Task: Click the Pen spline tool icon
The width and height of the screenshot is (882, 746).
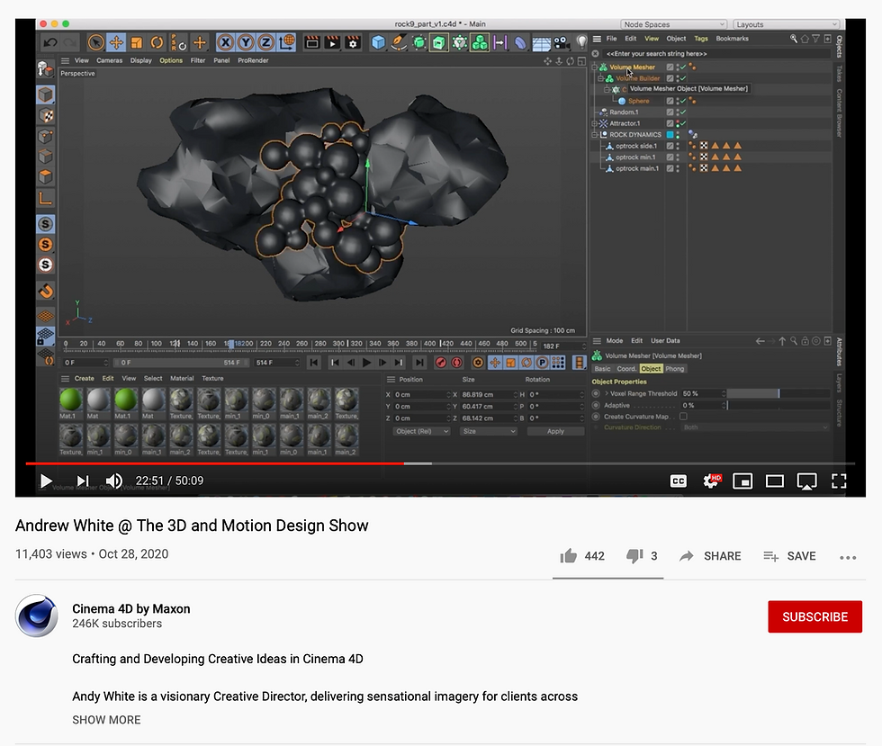Action: (399, 43)
